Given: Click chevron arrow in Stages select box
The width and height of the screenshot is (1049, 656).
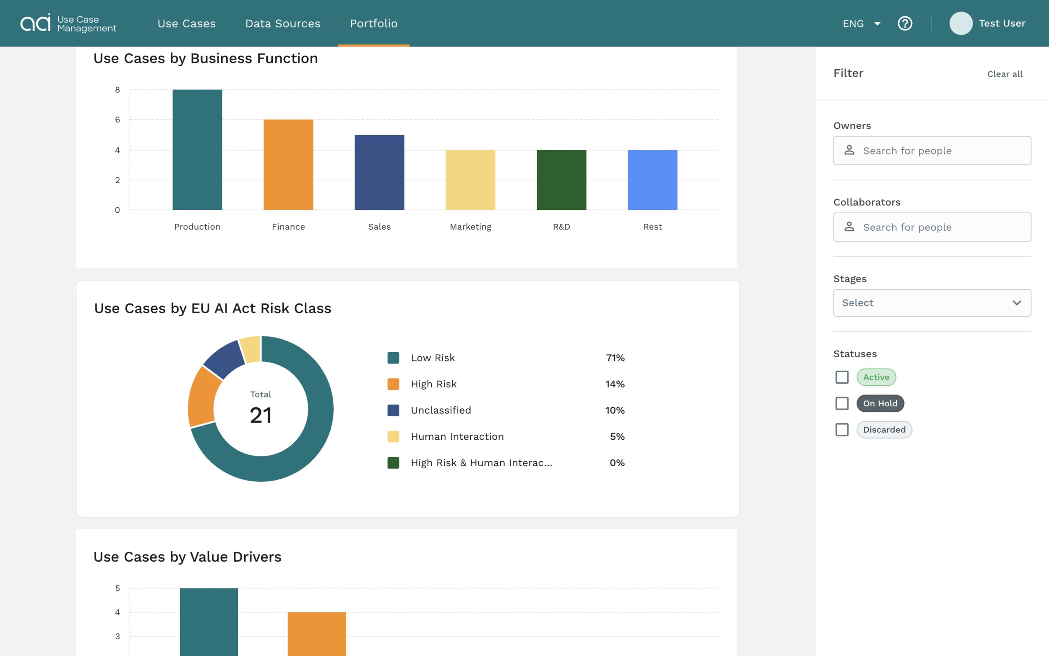Looking at the screenshot, I should [x=1016, y=303].
